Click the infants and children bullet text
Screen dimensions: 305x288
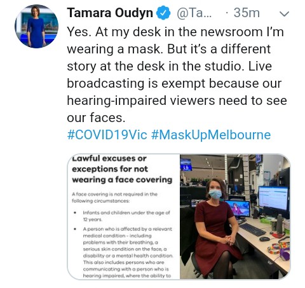click(x=126, y=216)
